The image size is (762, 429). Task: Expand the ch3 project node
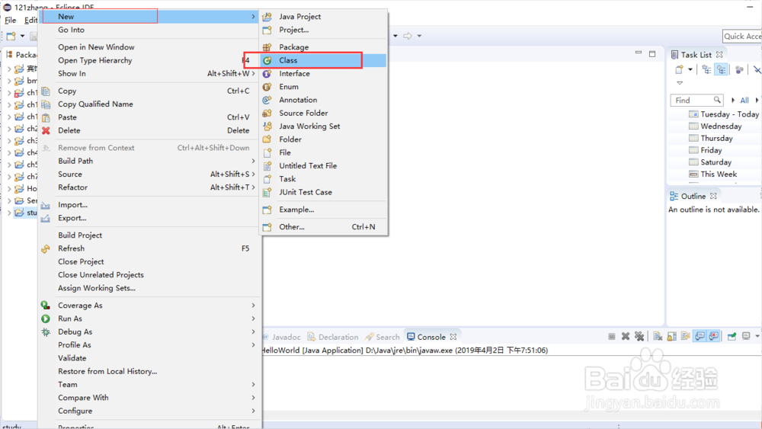pos(8,141)
